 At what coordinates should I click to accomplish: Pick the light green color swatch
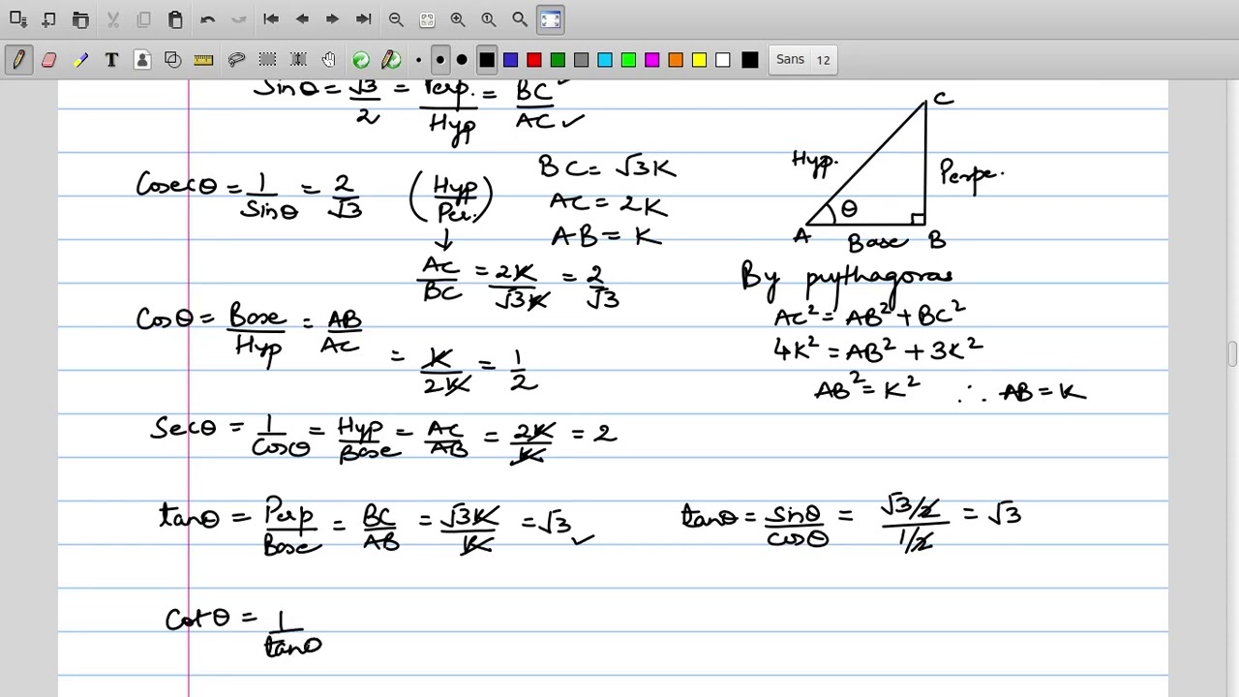tap(628, 60)
